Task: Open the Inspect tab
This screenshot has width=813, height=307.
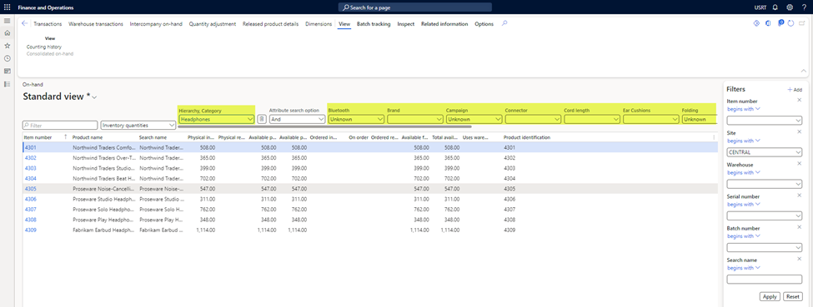Action: coord(406,24)
